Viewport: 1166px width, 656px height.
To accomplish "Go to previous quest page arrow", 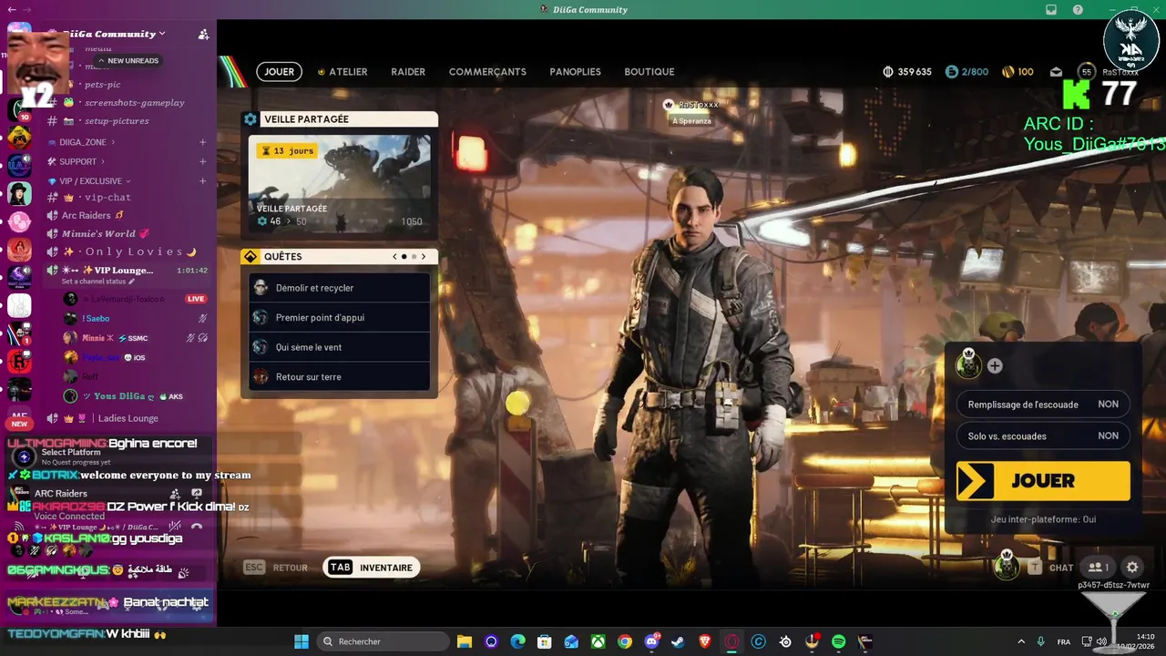I will [x=394, y=257].
